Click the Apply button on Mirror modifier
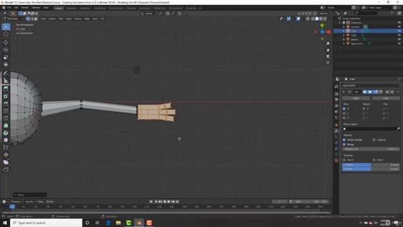Image resolution: width=403 pixels, height=227 pixels. coord(356,98)
